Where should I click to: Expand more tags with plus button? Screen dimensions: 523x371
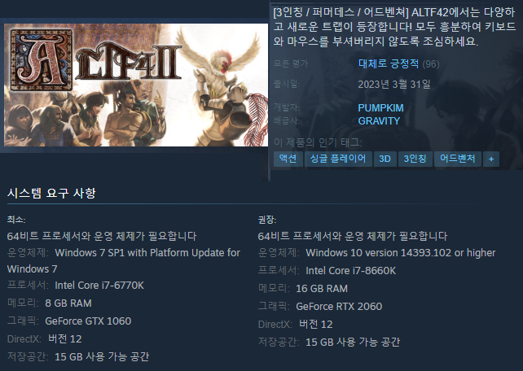[x=491, y=159]
